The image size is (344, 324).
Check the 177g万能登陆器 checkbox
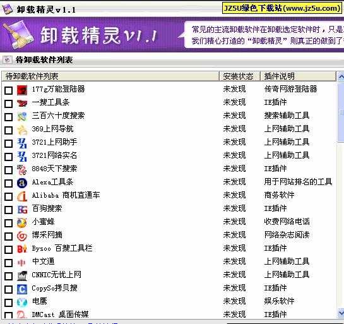tap(9, 90)
